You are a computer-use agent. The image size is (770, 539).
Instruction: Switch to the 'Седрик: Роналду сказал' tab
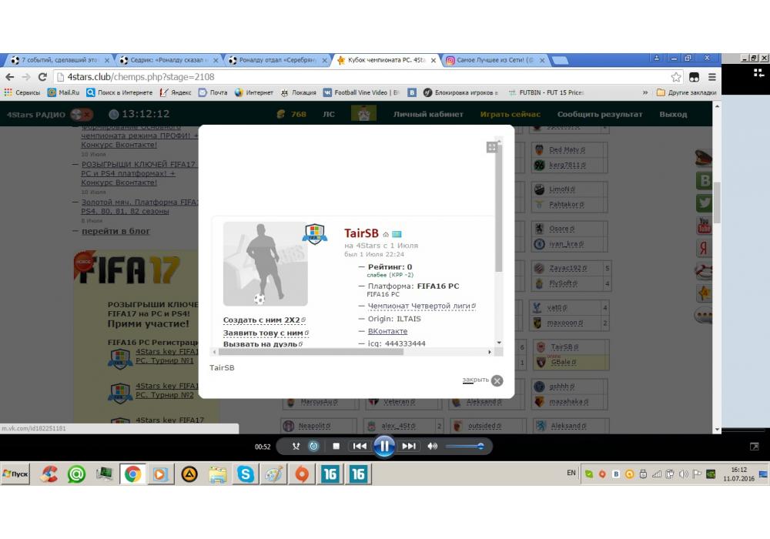point(169,60)
